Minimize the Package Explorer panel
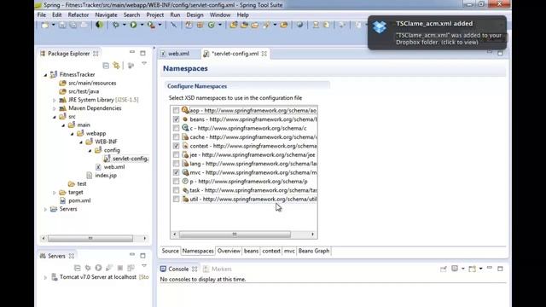The image size is (546, 307). tap(132, 53)
